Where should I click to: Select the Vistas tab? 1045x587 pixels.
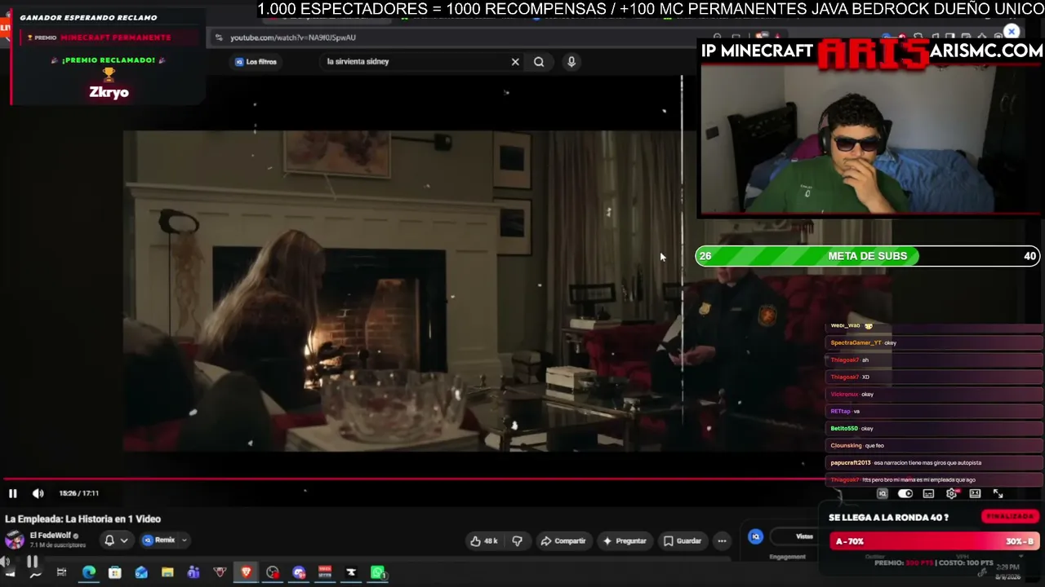[804, 536]
